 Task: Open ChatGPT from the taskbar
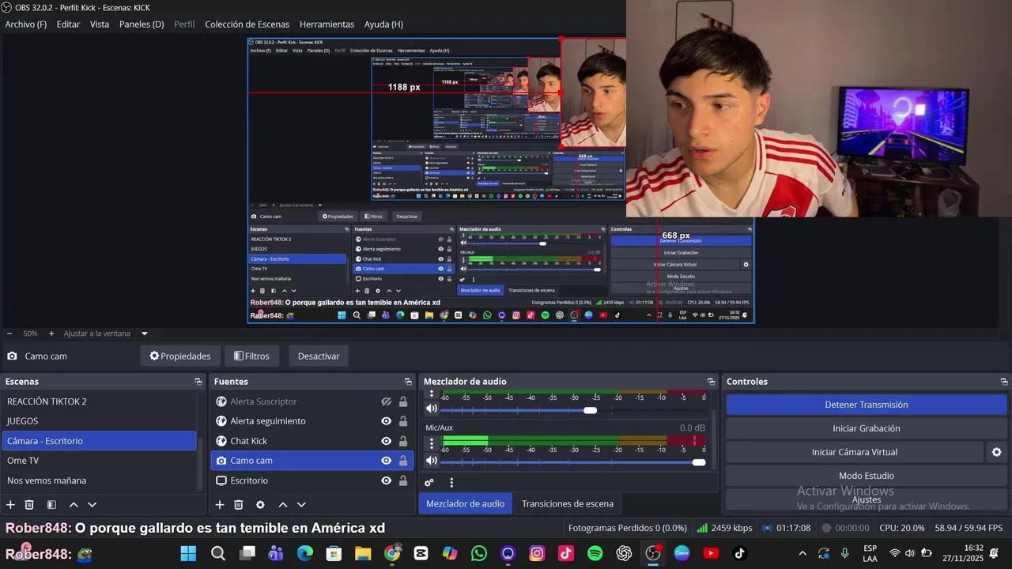[x=624, y=553]
